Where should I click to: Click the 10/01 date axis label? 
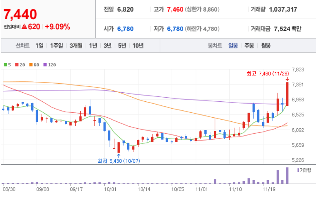click(110, 189)
